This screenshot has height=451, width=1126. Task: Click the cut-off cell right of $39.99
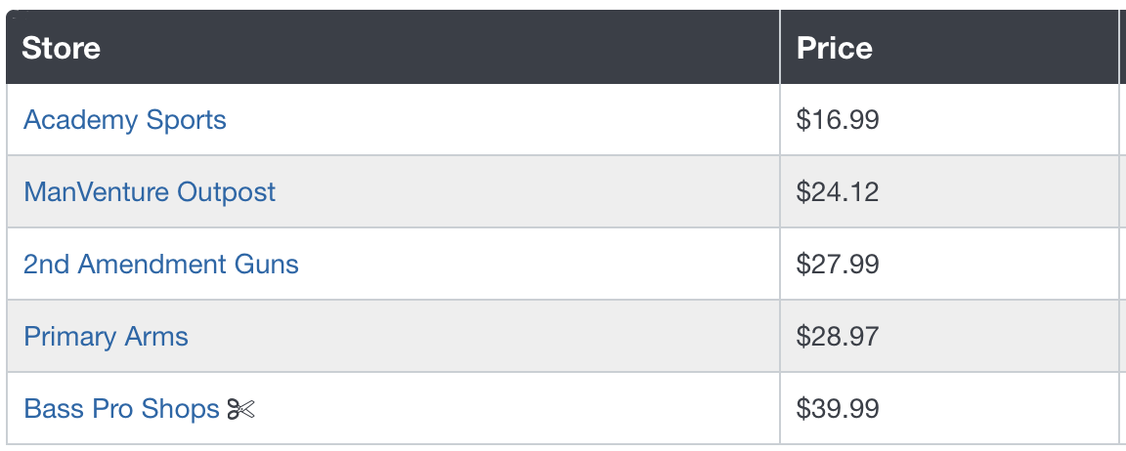[1122, 408]
